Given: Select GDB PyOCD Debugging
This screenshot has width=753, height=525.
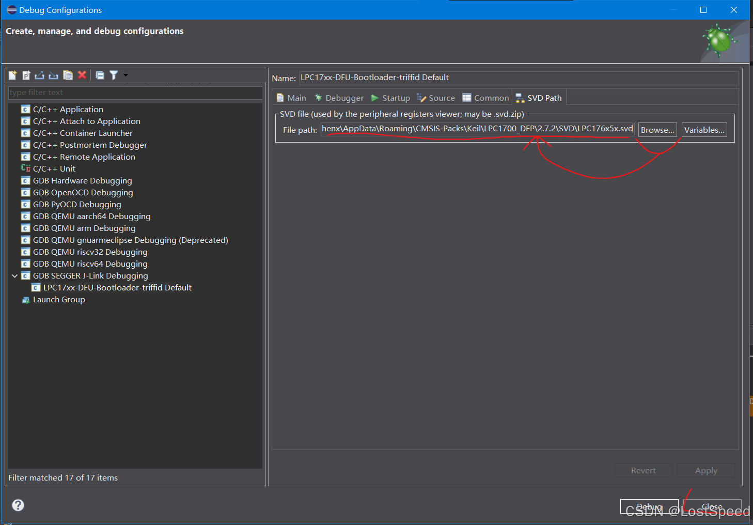Looking at the screenshot, I should click(x=77, y=205).
